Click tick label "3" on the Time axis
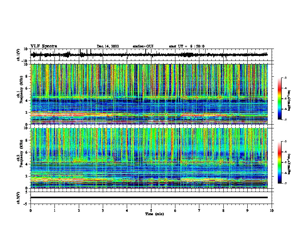Image resolution: width=306 pixels, height=236 pixels. [x=103, y=211]
